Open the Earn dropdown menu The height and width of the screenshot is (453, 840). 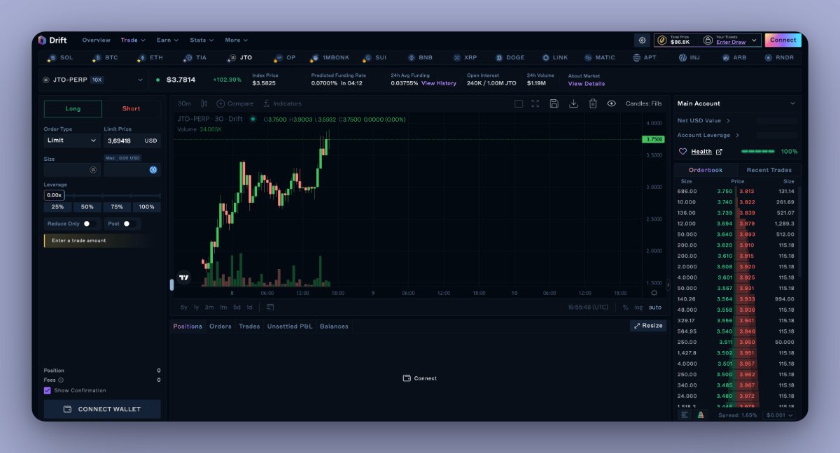[x=168, y=40]
